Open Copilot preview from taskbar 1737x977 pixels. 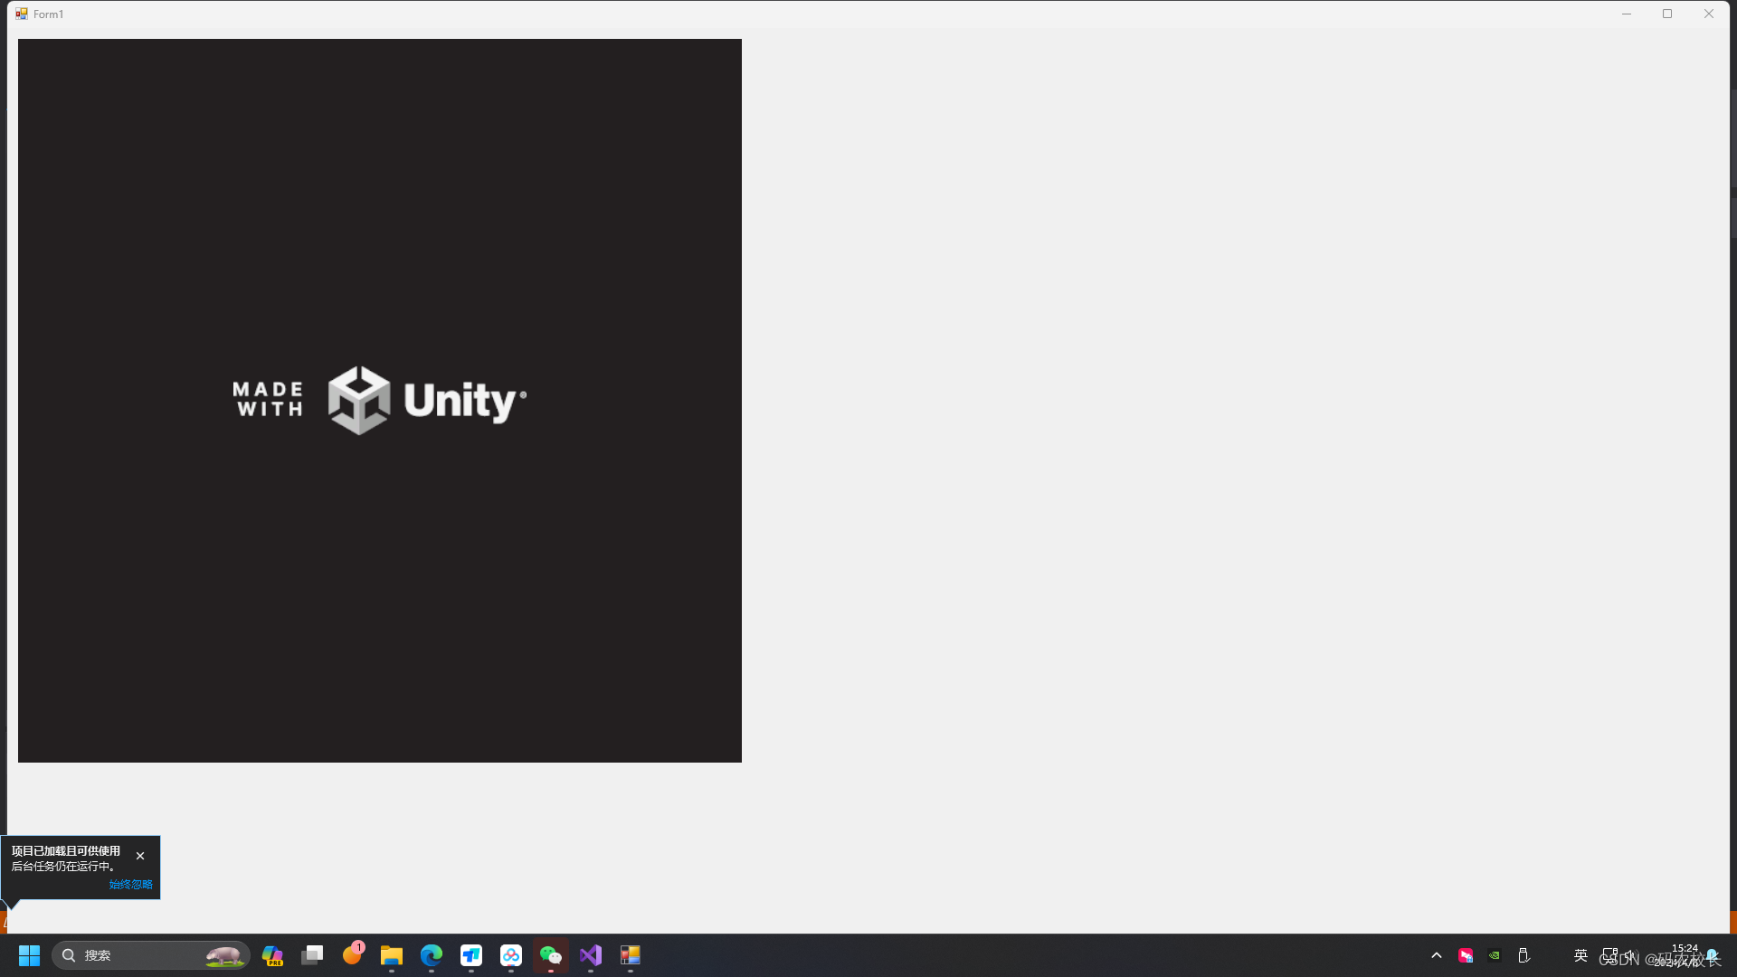(x=272, y=955)
